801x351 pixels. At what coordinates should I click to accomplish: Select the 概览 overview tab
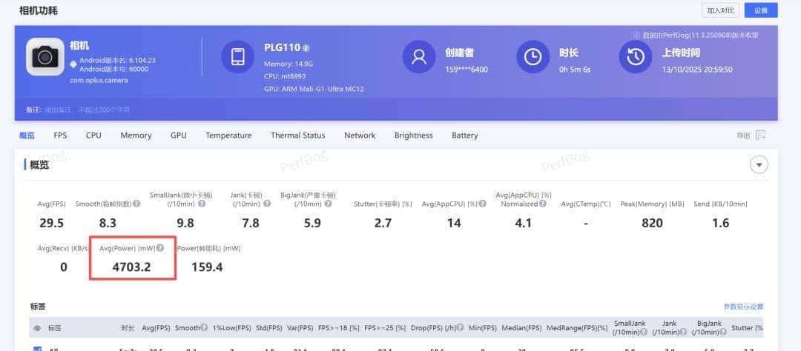pos(27,136)
